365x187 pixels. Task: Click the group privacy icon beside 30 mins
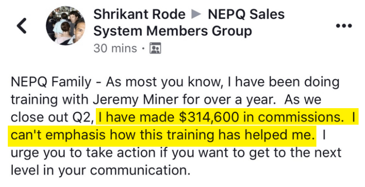155,49
